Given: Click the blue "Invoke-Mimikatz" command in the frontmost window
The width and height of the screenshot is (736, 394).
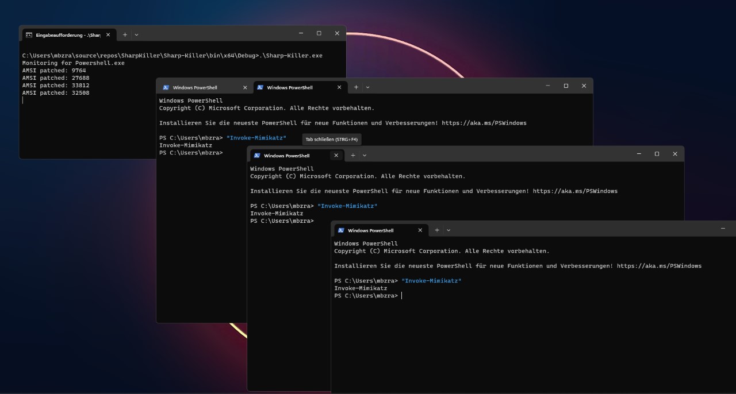Looking at the screenshot, I should pos(431,281).
